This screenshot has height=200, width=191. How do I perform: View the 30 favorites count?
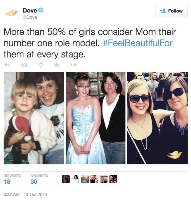(x=34, y=182)
